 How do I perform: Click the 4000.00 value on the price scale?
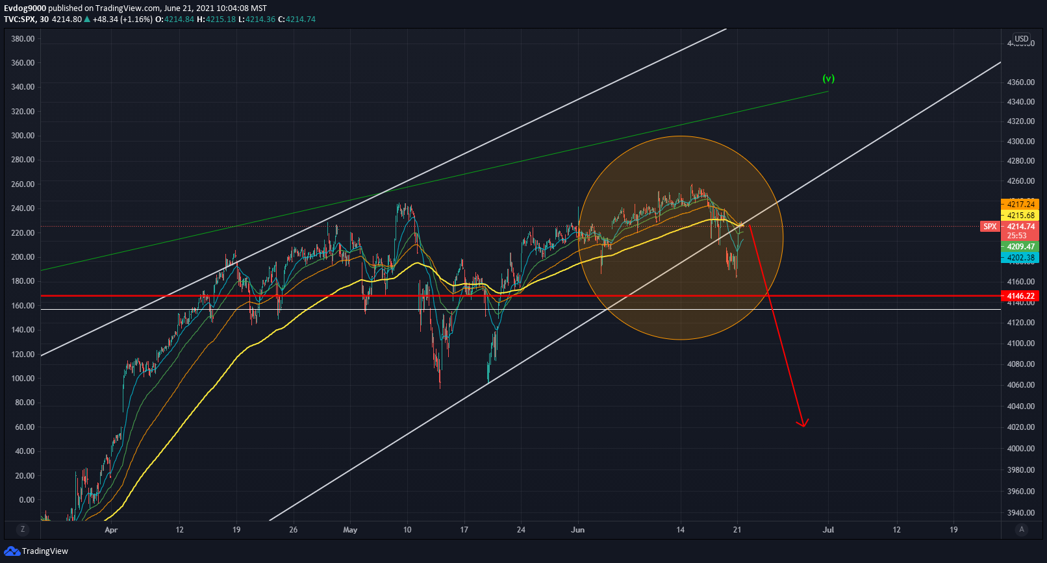[1021, 449]
